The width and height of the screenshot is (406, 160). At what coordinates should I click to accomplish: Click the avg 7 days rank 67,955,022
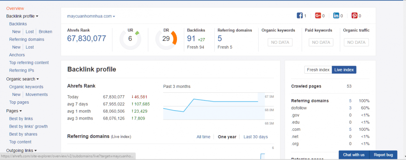point(114,104)
